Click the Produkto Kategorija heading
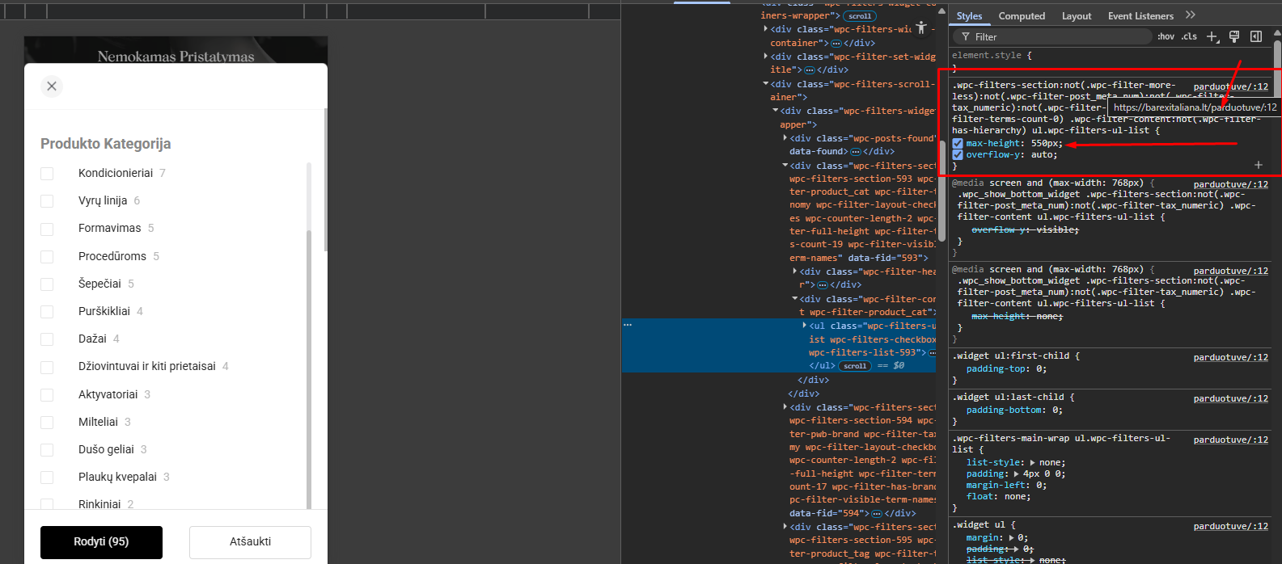 106,143
